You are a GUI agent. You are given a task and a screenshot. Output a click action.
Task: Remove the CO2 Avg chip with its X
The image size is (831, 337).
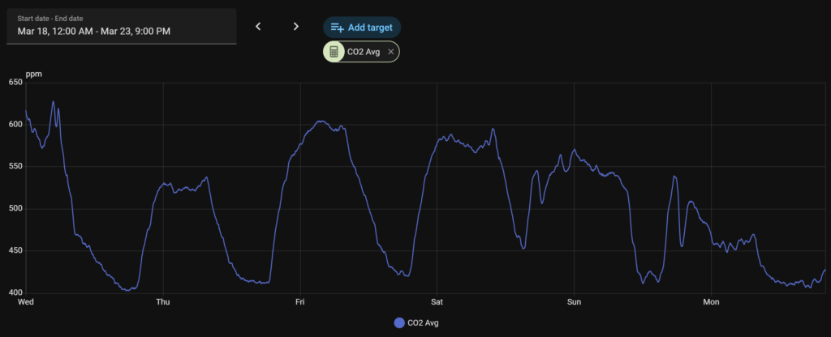390,52
